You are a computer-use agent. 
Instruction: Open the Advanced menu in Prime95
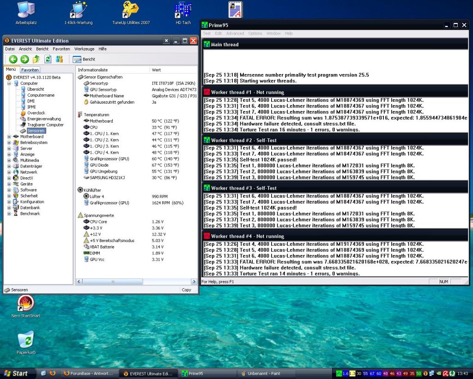coord(235,33)
